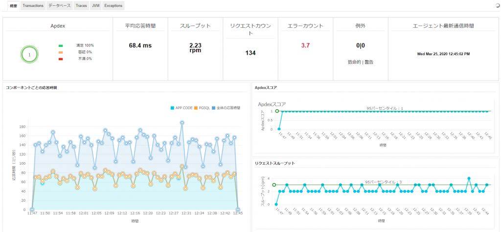501x232 pixels.
Task: Click the refresh spinner icon at top right
Action: [x=497, y=5]
